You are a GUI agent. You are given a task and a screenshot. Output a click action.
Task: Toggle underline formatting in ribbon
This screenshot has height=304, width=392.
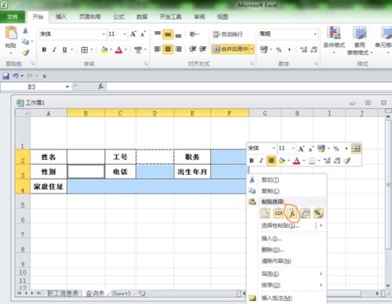click(64, 49)
